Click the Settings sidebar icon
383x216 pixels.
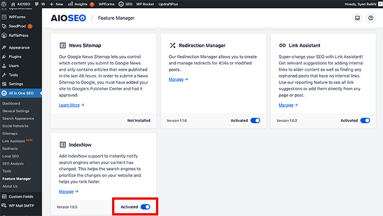coord(4,84)
